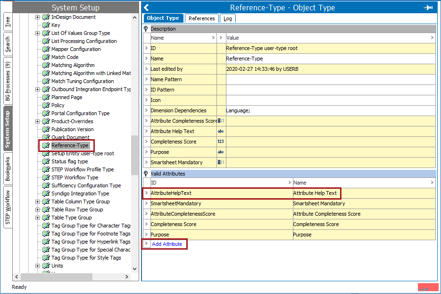
Task: Click the Status flag type icon
Action: click(x=46, y=161)
